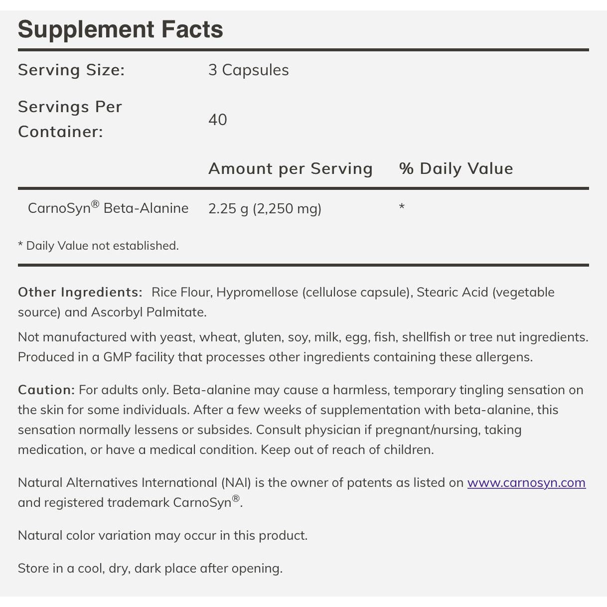Image resolution: width=607 pixels, height=607 pixels.
Task: Click the % Daily Value column header
Action: point(456,168)
